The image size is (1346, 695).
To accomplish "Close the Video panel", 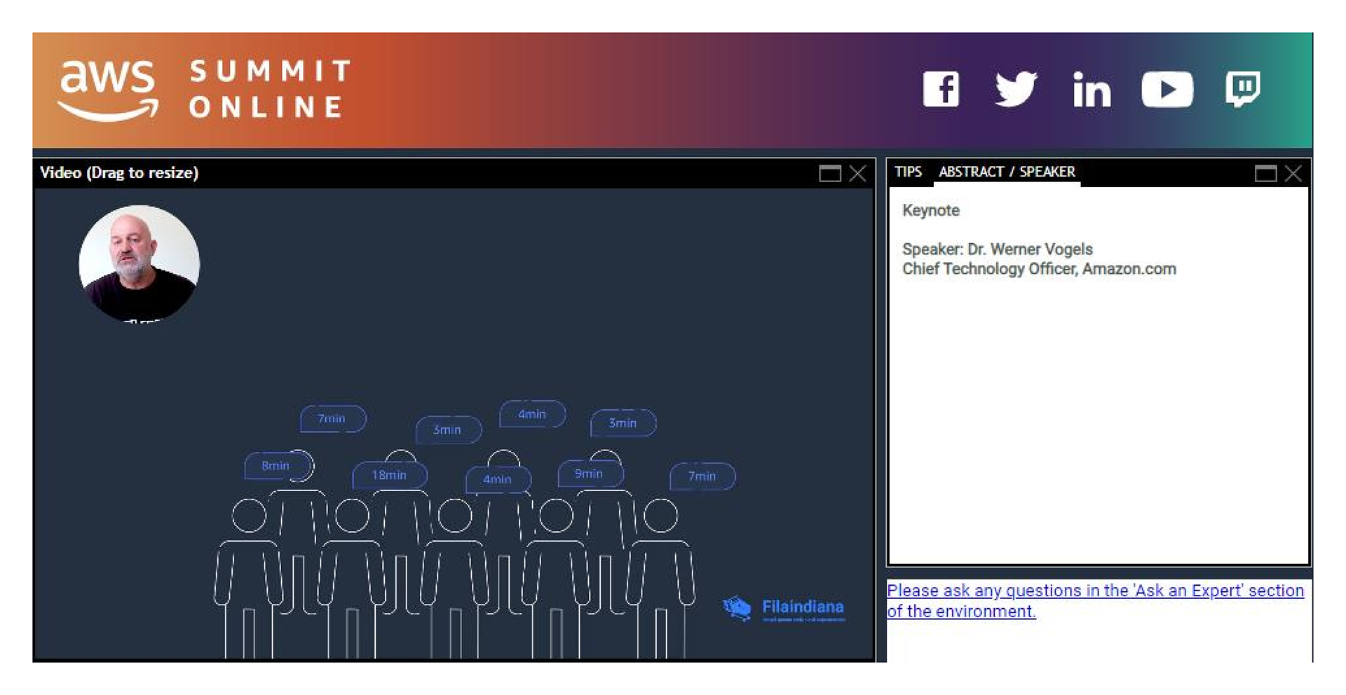I will click(x=857, y=174).
